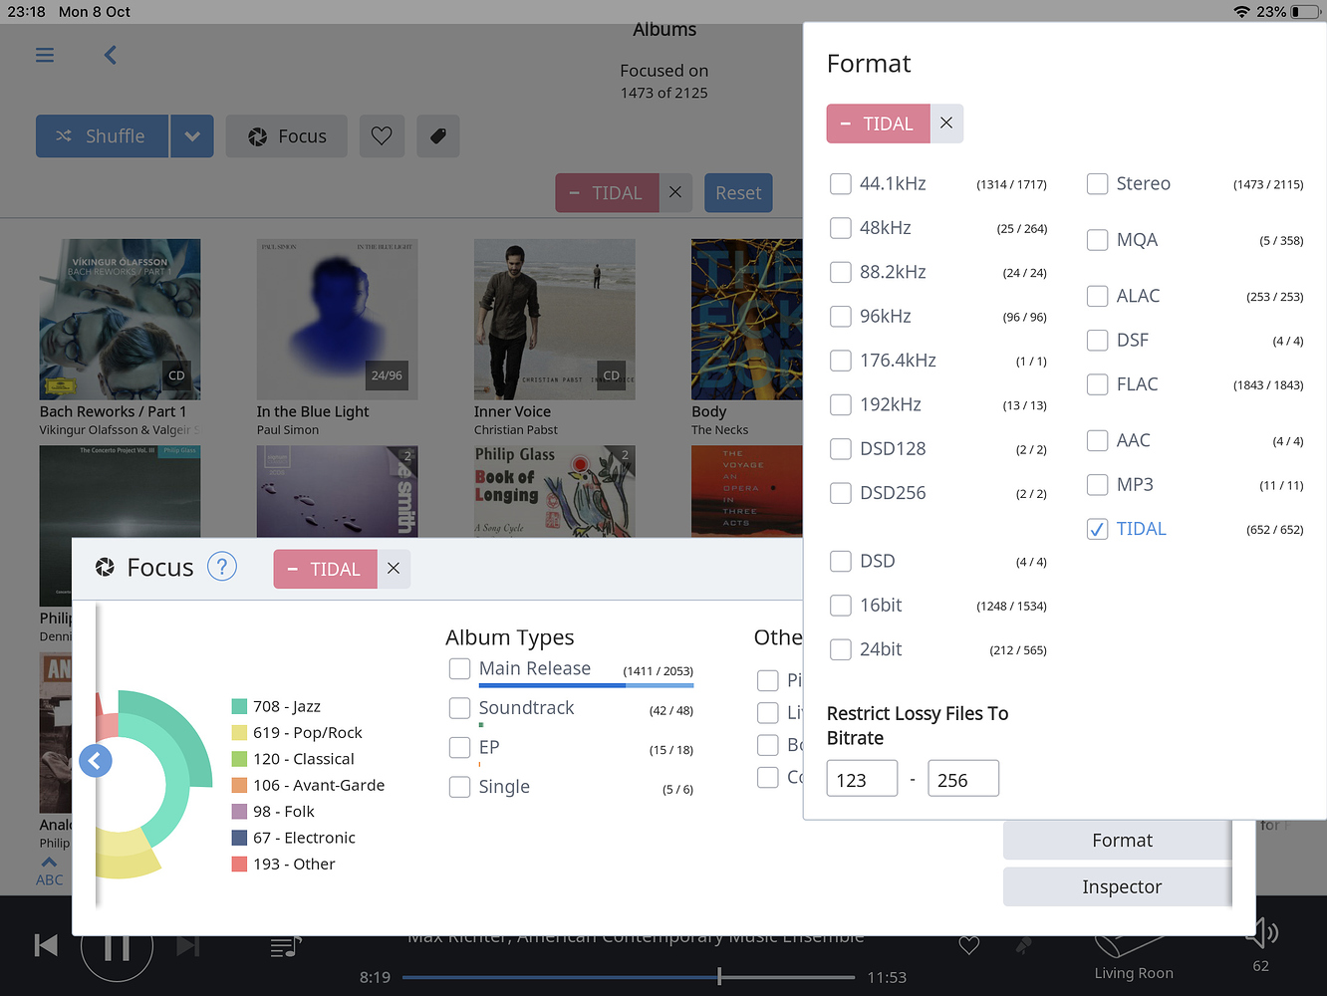Select the Electronic genre entry
Screen dimensions: 1327x996
pos(293,838)
